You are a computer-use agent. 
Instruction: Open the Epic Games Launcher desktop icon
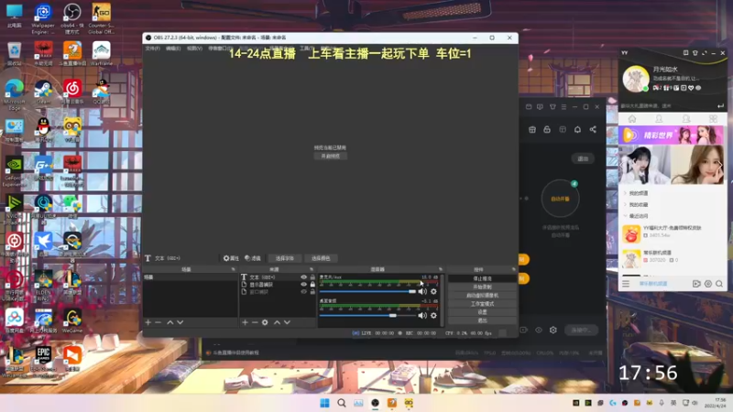click(43, 359)
